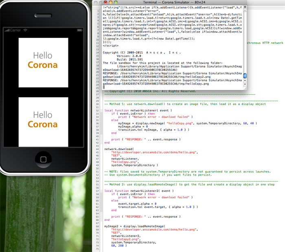Click "event.target.alpha = 0" code line

pos(138,204)
